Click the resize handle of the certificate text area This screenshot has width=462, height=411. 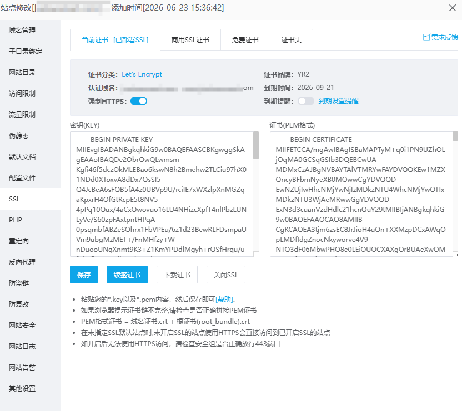(456, 255)
